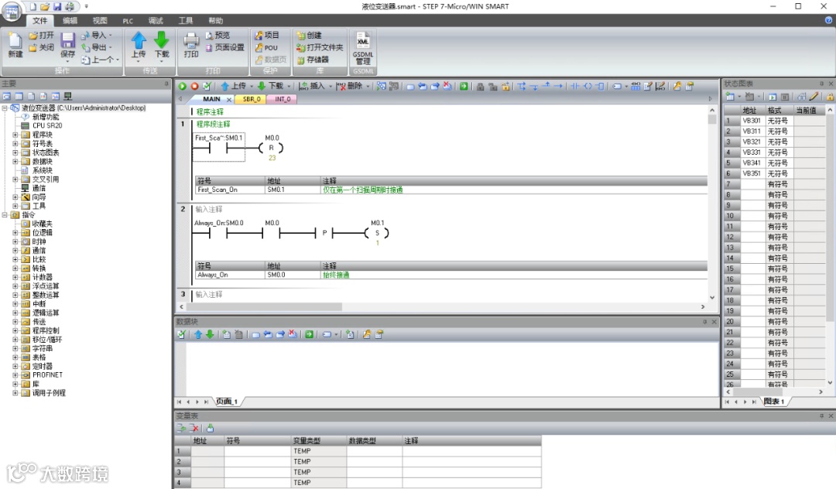Select the 页面_1 data block page tab

[x=227, y=402]
